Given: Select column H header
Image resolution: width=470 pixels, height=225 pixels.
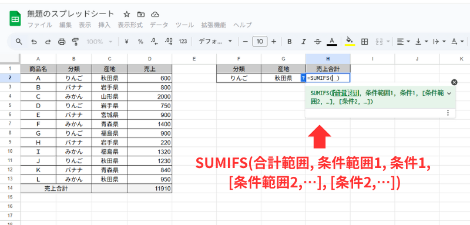Looking at the screenshot, I should 328,59.
